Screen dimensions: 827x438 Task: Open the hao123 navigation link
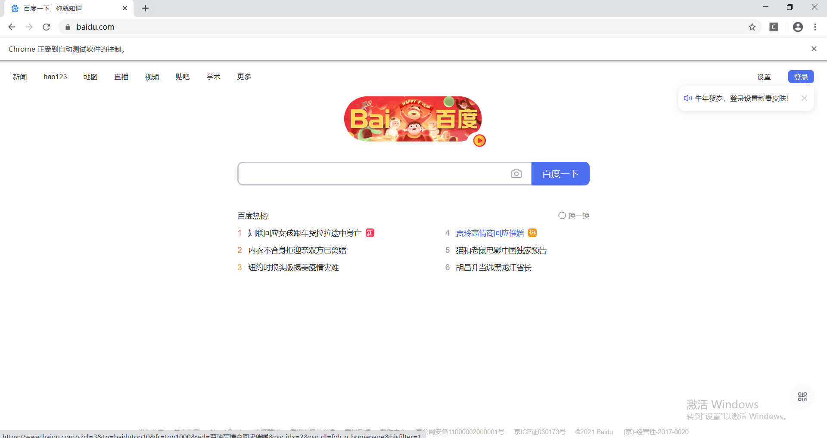coord(55,77)
